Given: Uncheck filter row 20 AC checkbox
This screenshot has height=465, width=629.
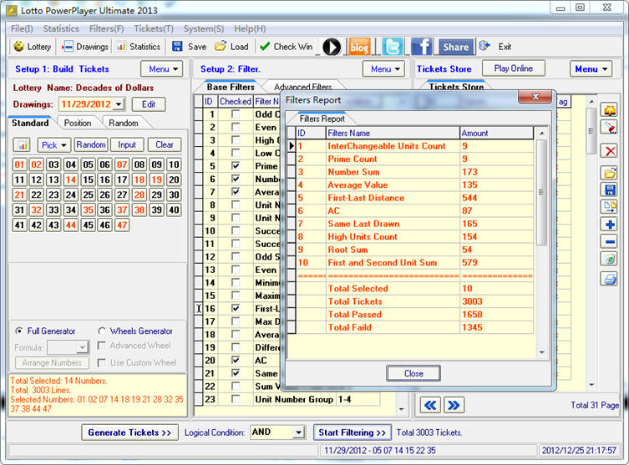Looking at the screenshot, I should [x=236, y=360].
